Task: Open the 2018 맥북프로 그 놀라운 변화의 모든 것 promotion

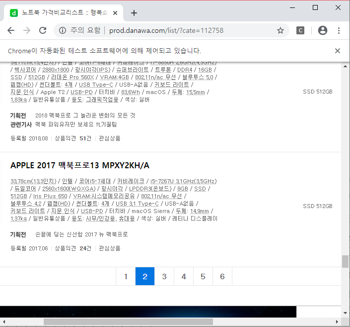Action: [x=85, y=115]
